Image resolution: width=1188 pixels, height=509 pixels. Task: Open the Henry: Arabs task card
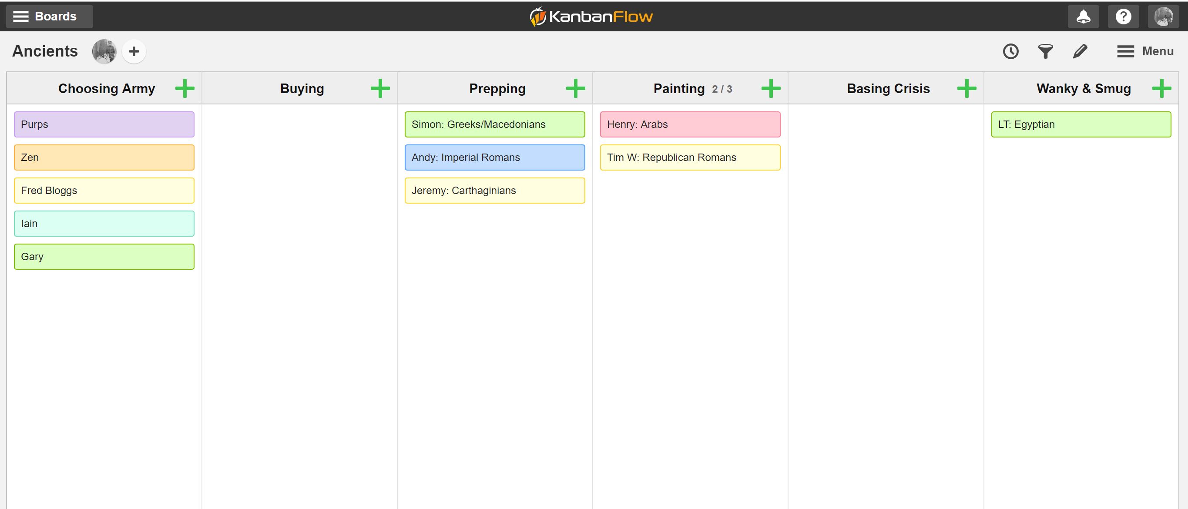[x=690, y=124]
